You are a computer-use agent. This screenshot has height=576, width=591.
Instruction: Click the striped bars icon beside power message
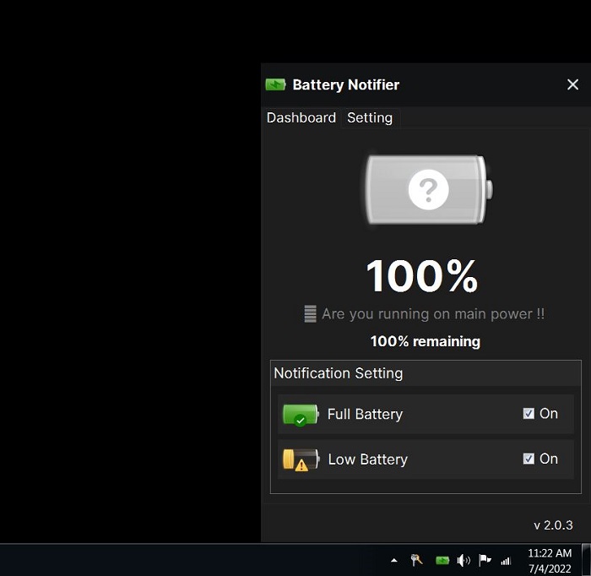click(x=310, y=313)
